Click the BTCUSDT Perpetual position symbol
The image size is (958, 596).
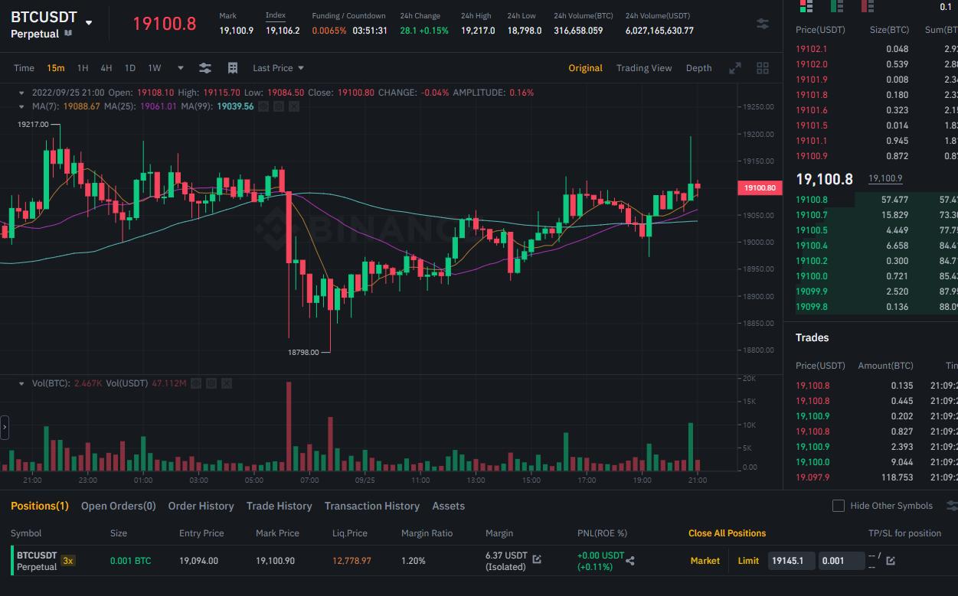click(37, 561)
